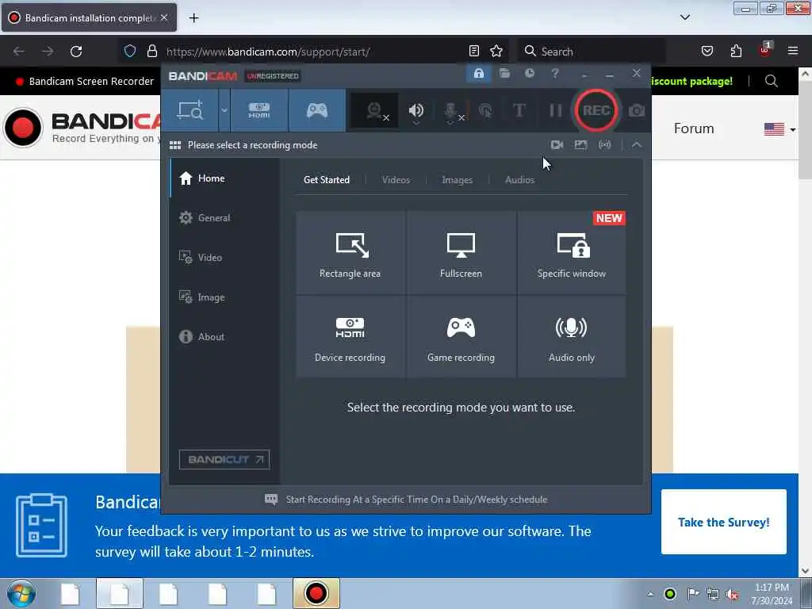
Task: Switch to the Get Started tab
Action: (x=327, y=180)
